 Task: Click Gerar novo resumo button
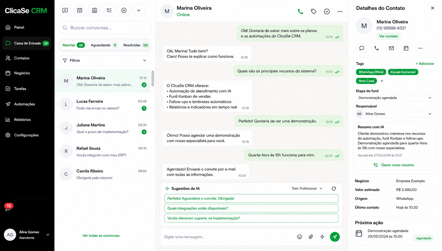pos(394,165)
